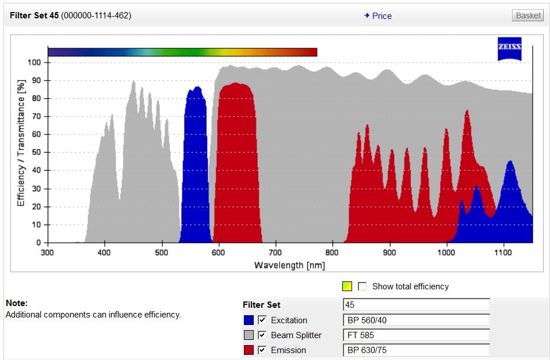Select the blue Excitation color swatch
The height and width of the screenshot is (360, 550).
coord(249,320)
